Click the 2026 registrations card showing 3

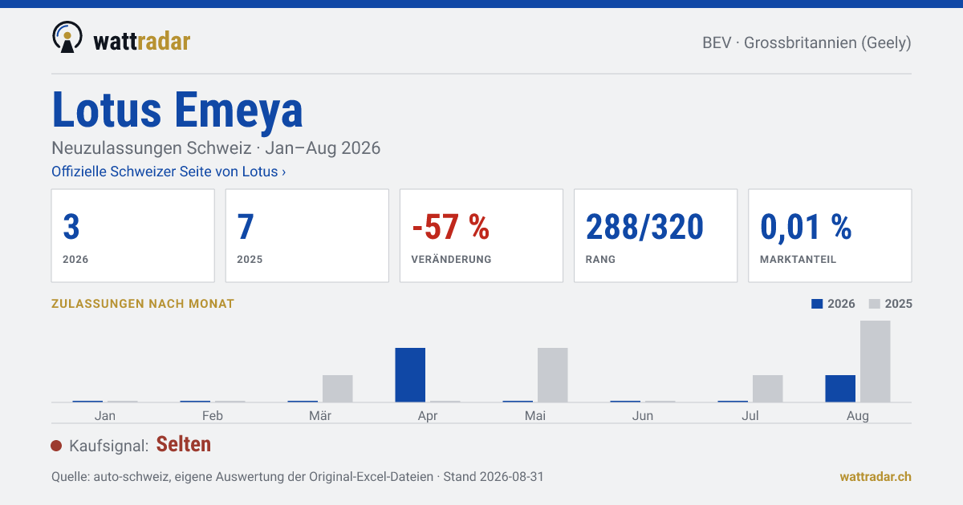133,236
